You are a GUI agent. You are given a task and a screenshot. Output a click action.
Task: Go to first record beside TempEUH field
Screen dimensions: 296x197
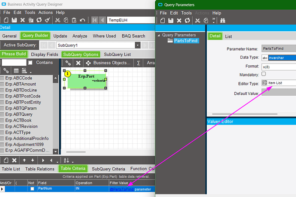[94, 20]
